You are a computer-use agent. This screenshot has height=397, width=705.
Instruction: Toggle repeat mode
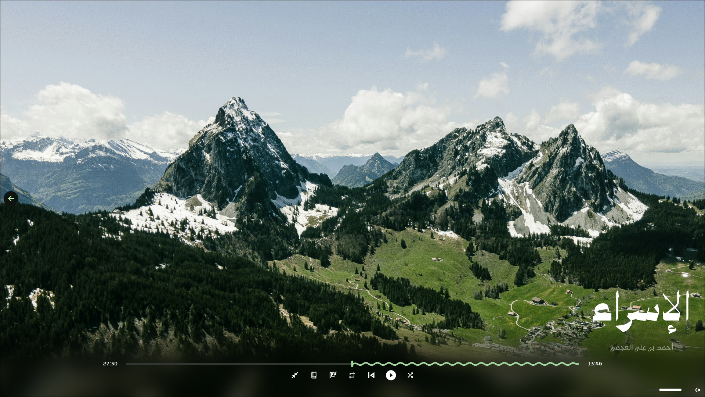[x=352, y=375]
